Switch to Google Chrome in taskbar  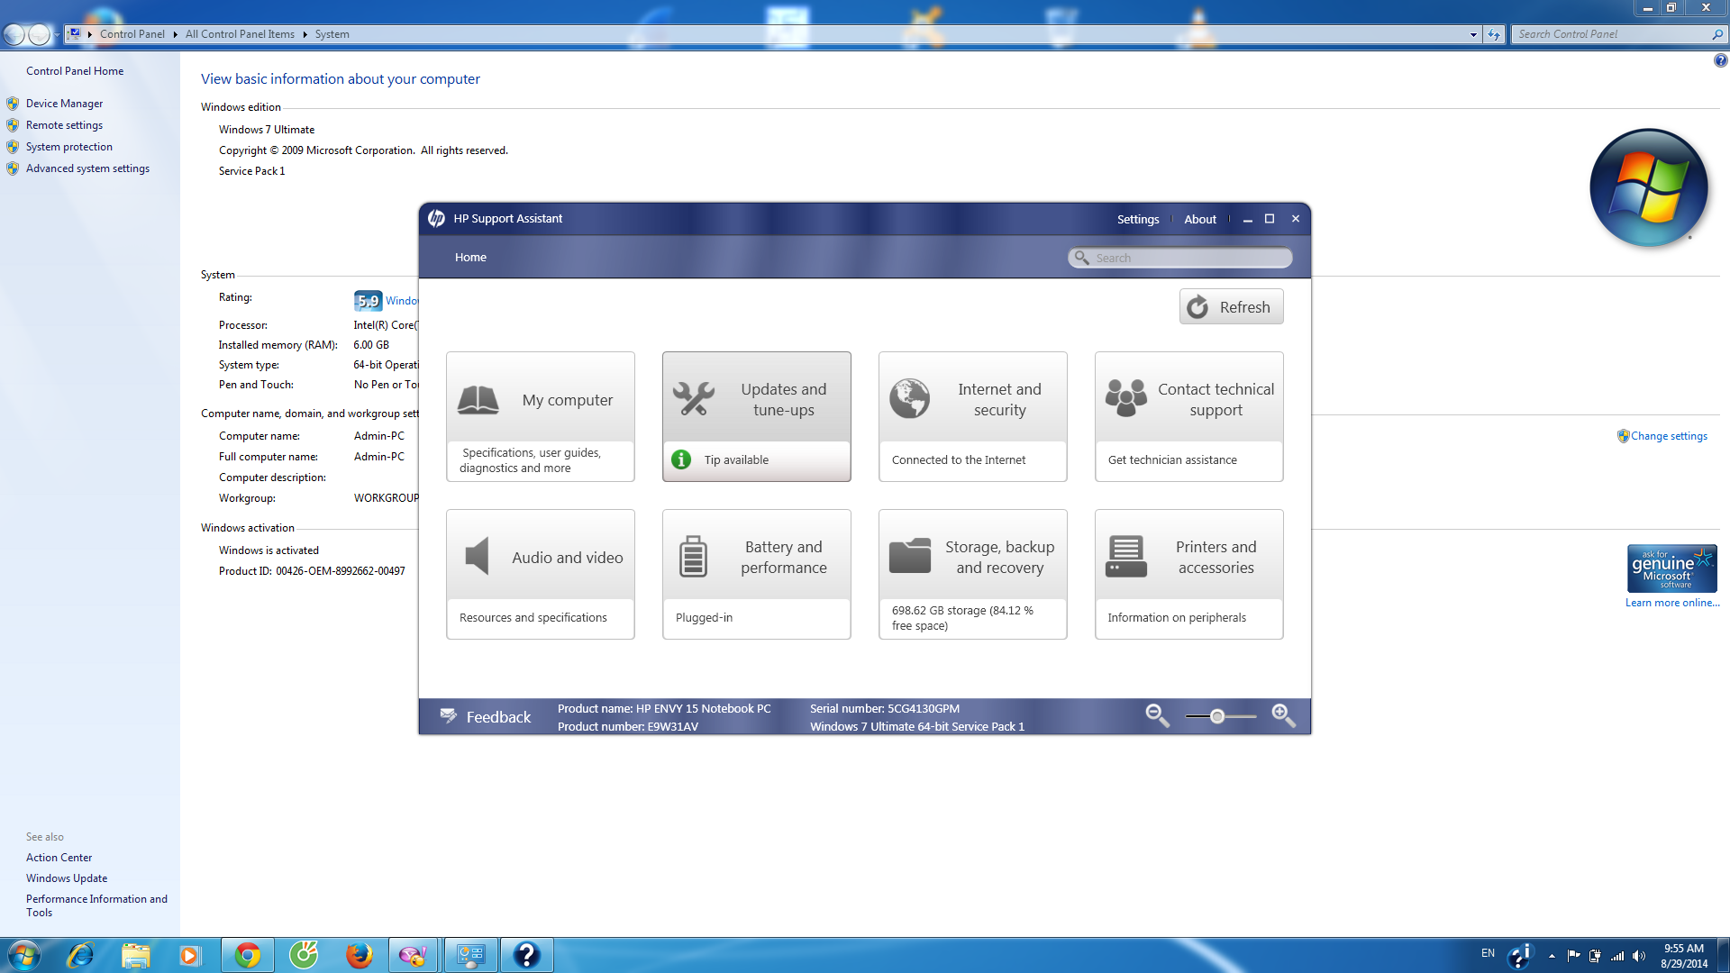coord(247,955)
